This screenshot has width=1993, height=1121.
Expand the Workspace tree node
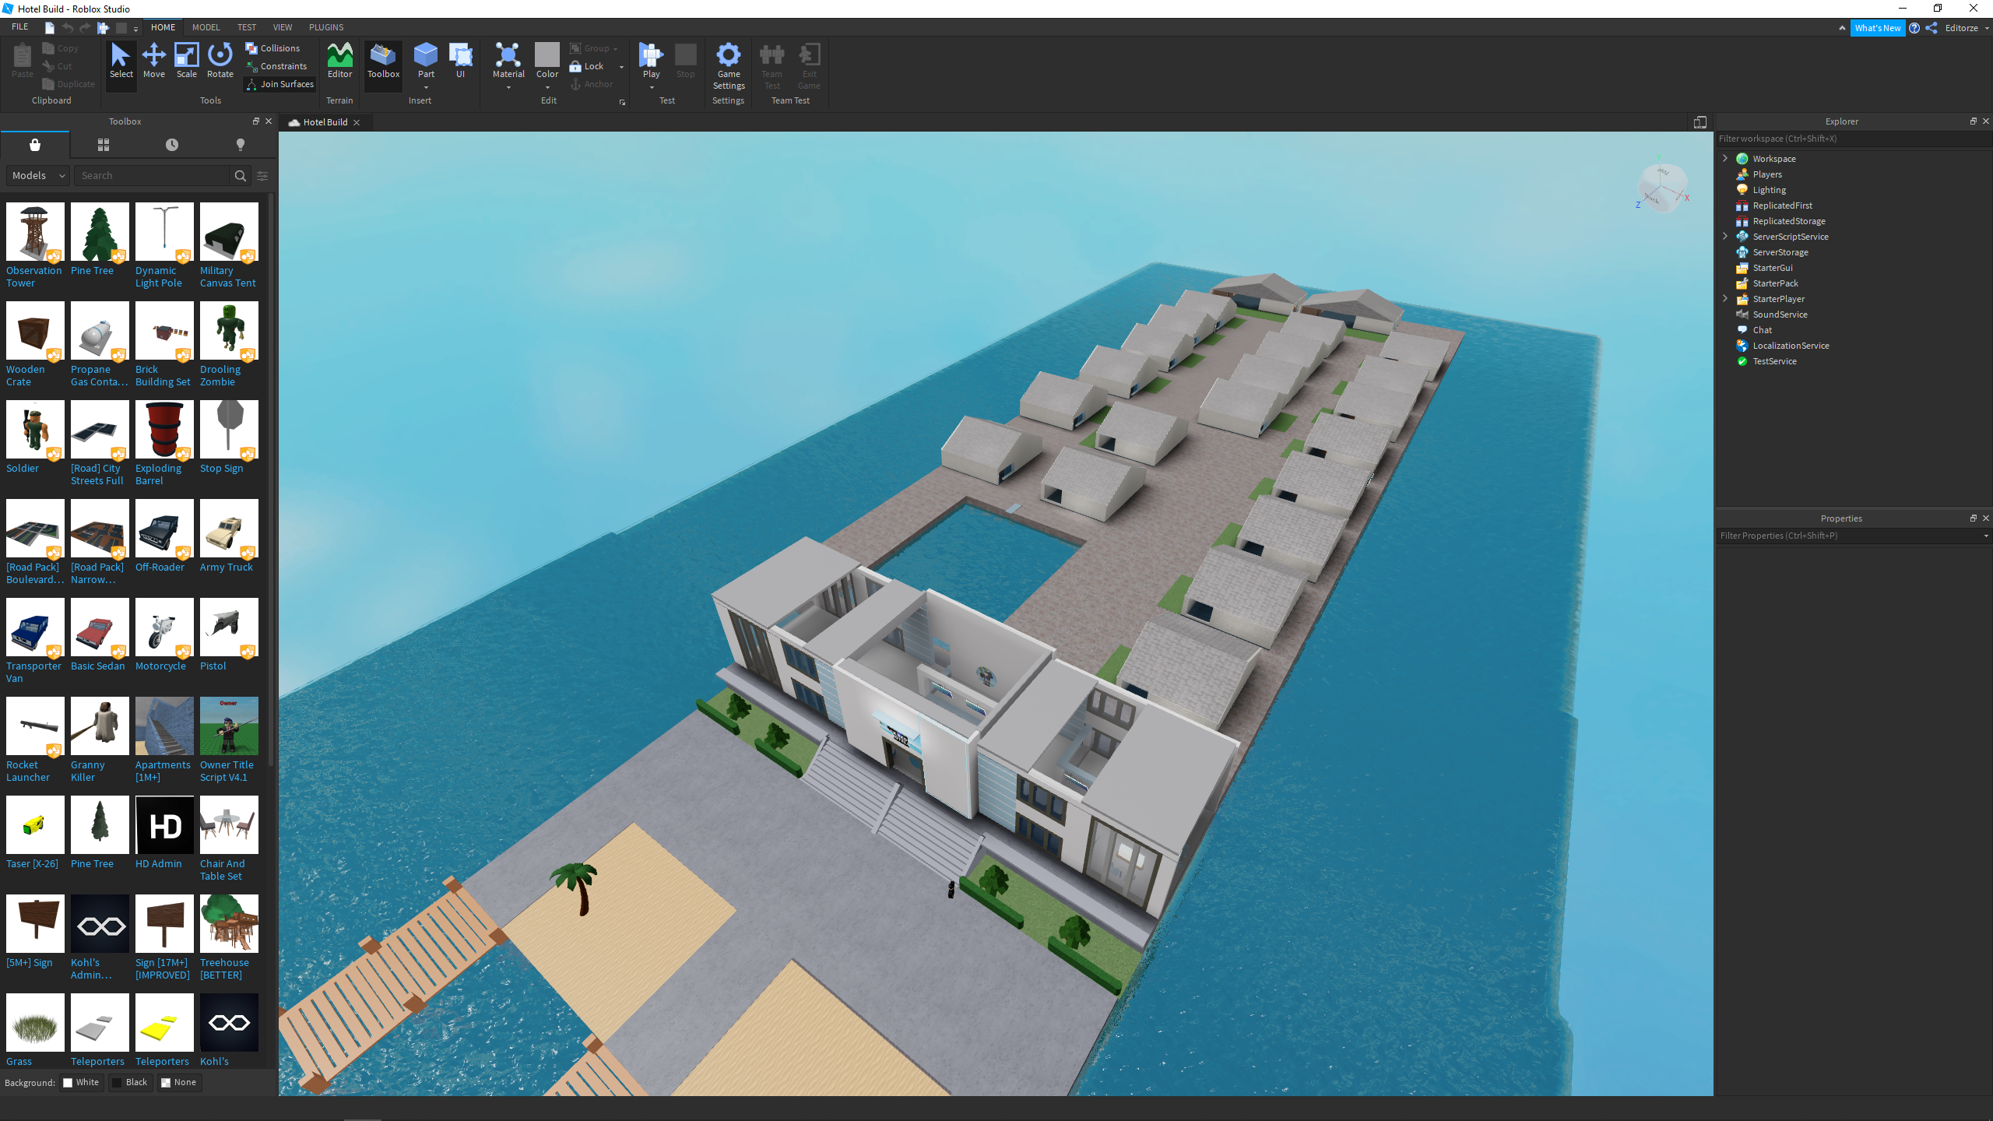1725,158
